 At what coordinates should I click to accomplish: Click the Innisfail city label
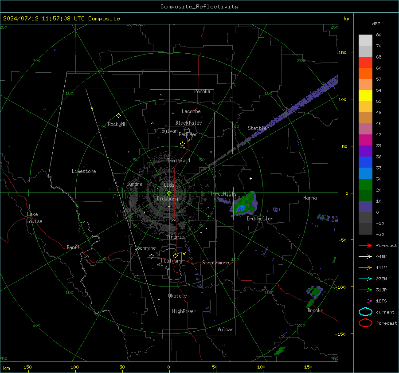[x=179, y=161]
